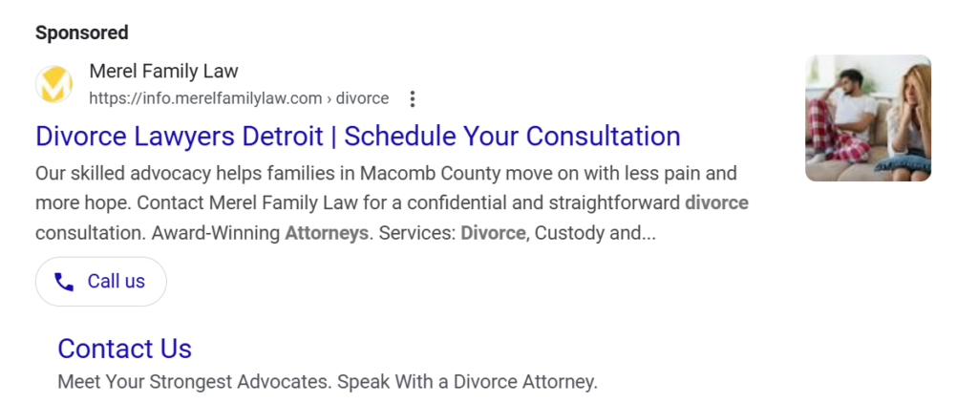This screenshot has width=978, height=403.
Task: Click the Merel Family Law logo icon
Action: [x=54, y=85]
